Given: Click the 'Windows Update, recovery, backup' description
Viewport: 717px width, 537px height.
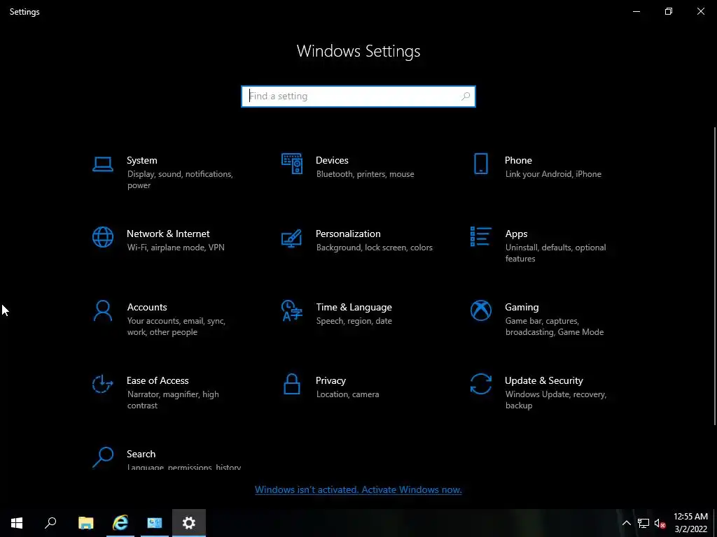Looking at the screenshot, I should pos(555,399).
